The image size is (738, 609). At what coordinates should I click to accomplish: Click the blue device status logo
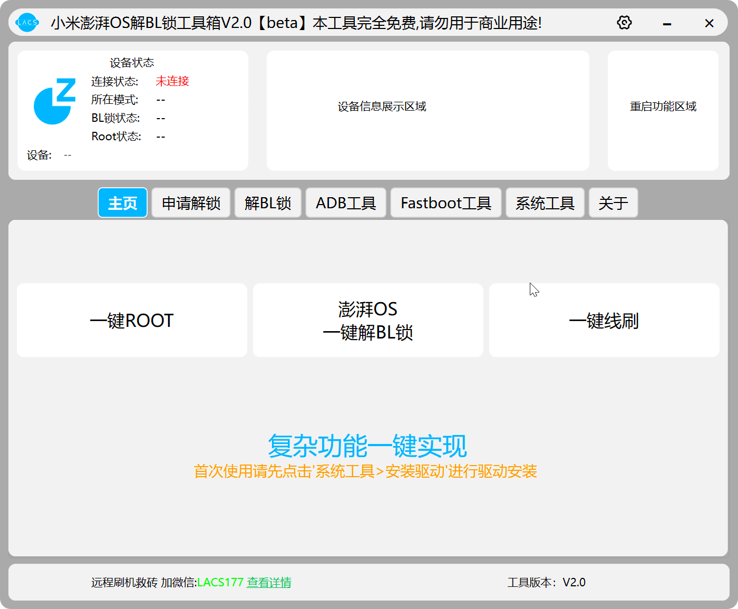coord(55,101)
